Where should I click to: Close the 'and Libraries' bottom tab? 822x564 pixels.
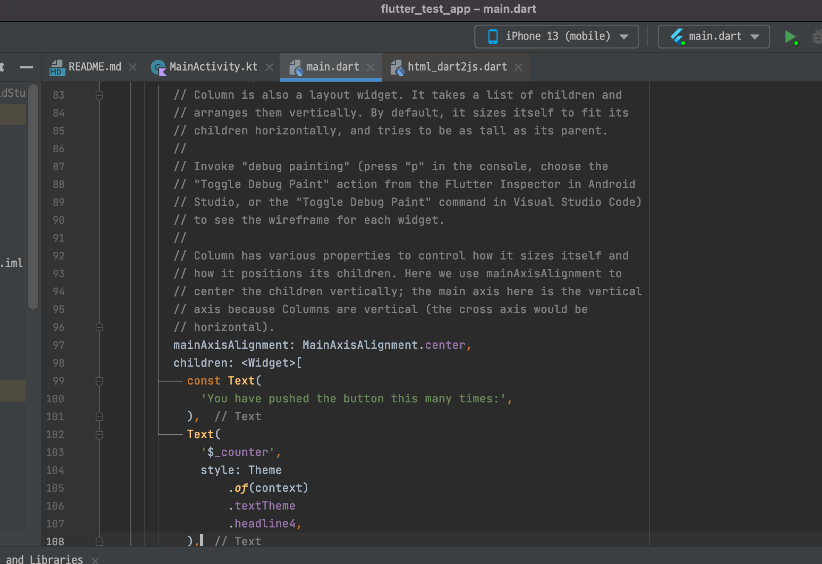(95, 560)
